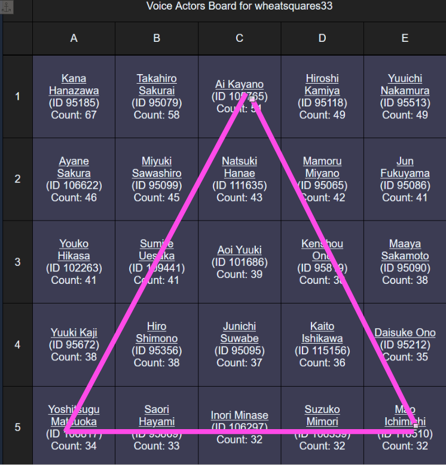The width and height of the screenshot is (446, 465).
Task: Select column C header
Action: [239, 38]
